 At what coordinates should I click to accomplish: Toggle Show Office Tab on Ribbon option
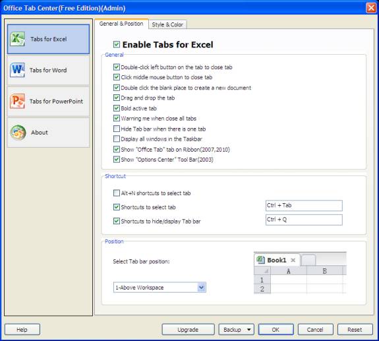117,149
